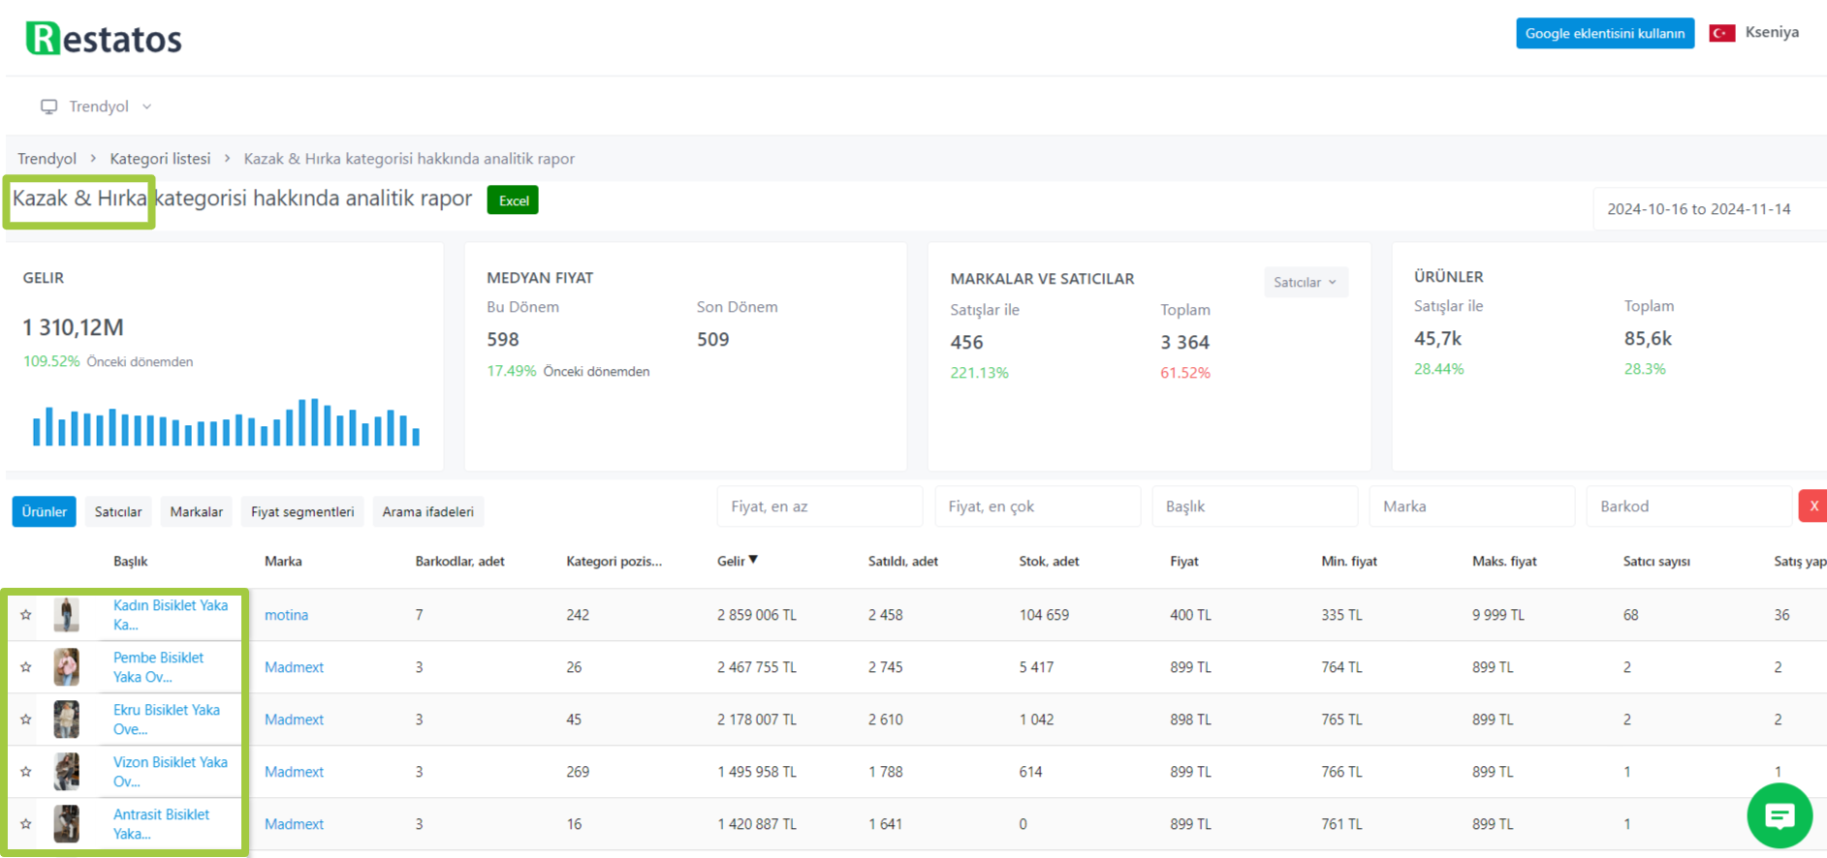Sort by the Satıcı sayısı column header
This screenshot has width=1827, height=858.
1656,561
